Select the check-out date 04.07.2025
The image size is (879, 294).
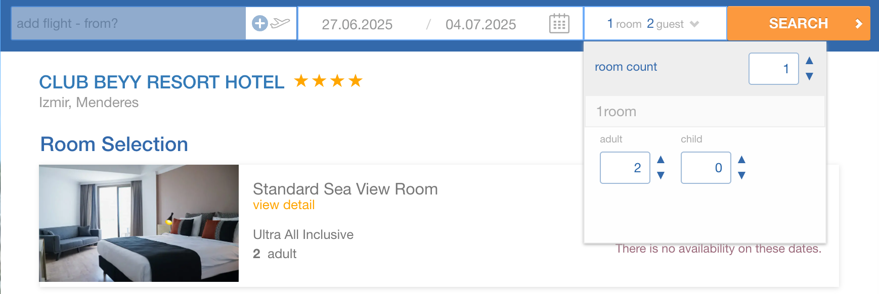(480, 24)
